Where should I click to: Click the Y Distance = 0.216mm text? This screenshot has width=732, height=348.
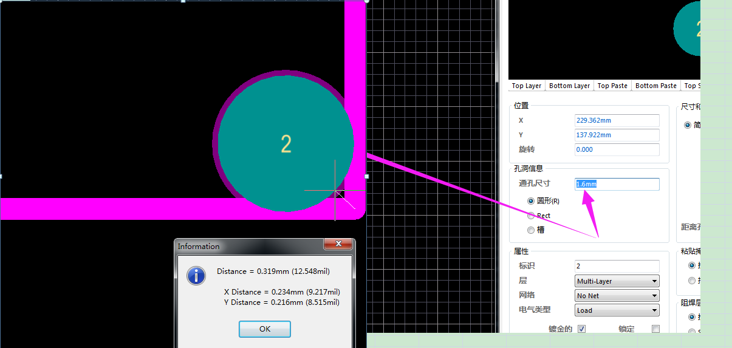point(282,302)
